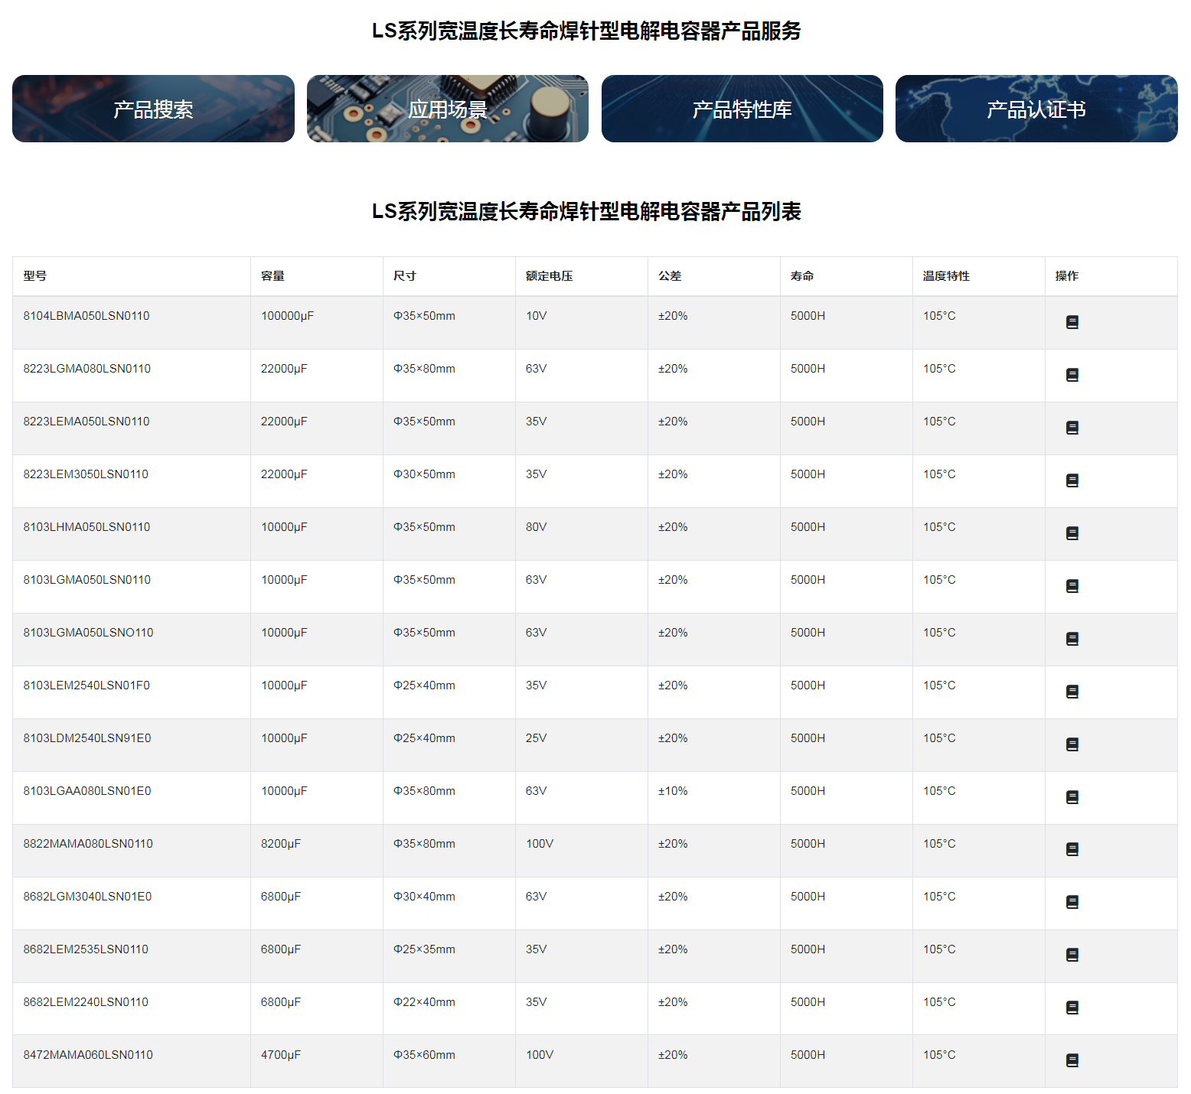Click the document icon for 8103LDM2540LSN91E0
Image resolution: width=1191 pixels, height=1094 pixels.
[x=1072, y=744]
